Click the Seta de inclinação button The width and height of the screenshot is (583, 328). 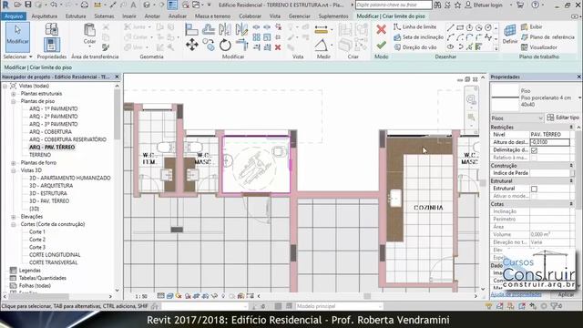(418, 37)
